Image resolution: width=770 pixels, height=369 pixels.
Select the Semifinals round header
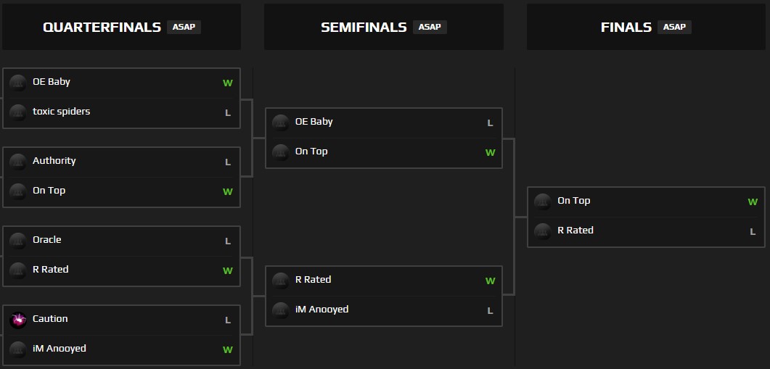(x=364, y=28)
